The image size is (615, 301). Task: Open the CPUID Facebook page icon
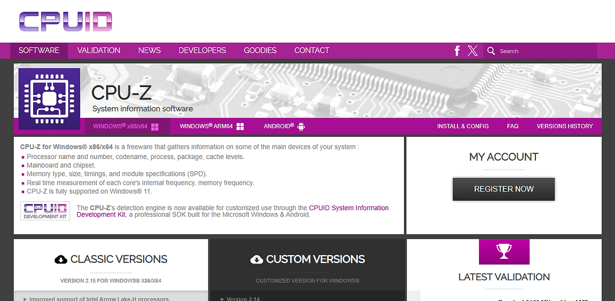click(457, 50)
